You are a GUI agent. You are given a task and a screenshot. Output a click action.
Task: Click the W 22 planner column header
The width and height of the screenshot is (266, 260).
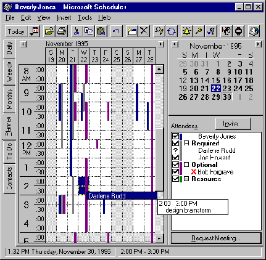point(84,56)
